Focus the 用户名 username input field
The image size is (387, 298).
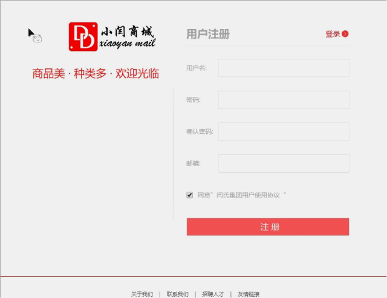(284, 68)
